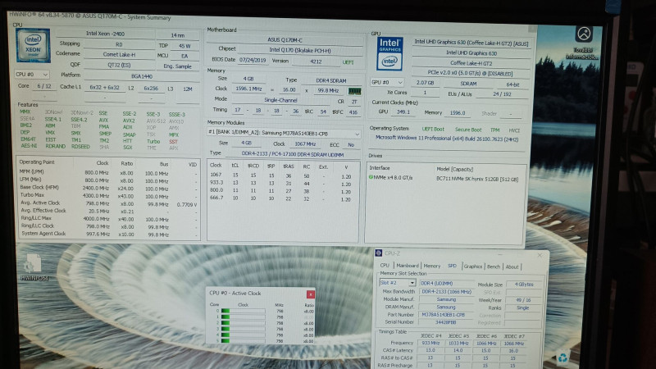Expand the memory module BANK 1 dropdown
Viewport: 656px width, 369px height.
[x=284, y=134]
